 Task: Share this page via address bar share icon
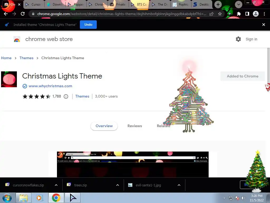tap(211, 14)
